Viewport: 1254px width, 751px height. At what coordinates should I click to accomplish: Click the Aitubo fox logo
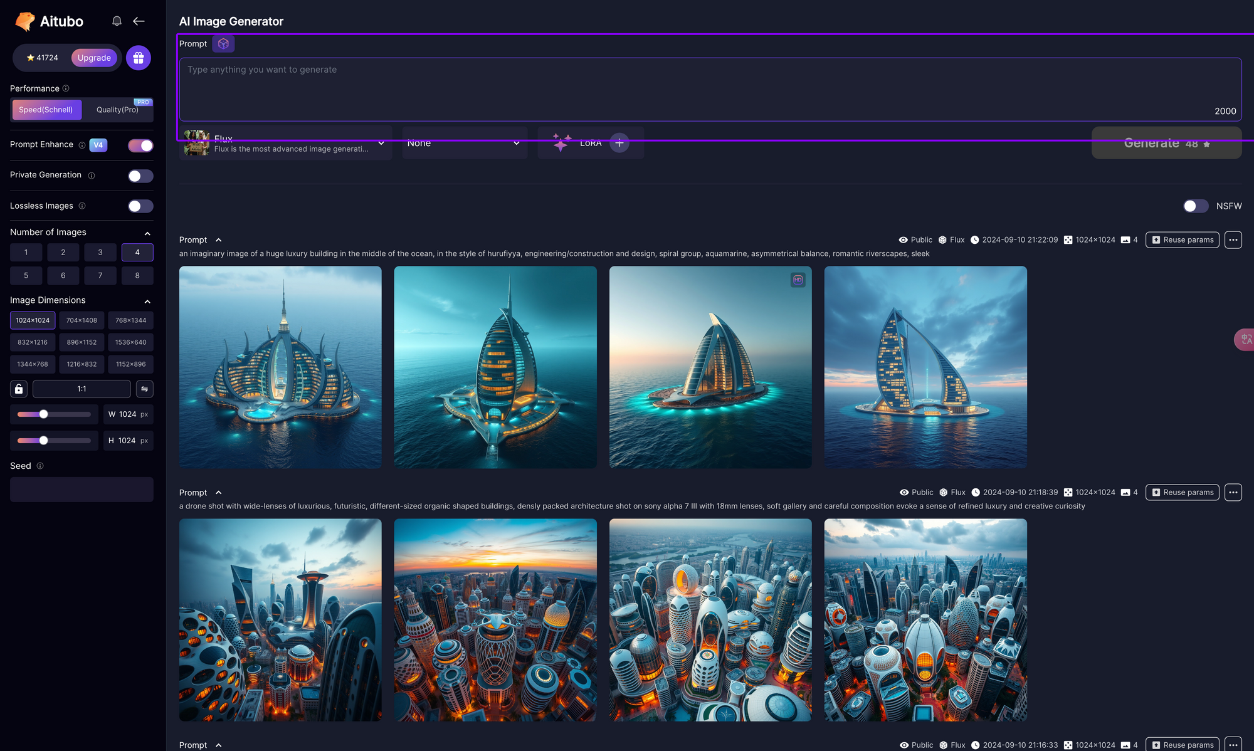[x=25, y=21]
